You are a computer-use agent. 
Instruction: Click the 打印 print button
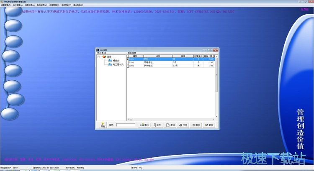click(x=183, y=125)
